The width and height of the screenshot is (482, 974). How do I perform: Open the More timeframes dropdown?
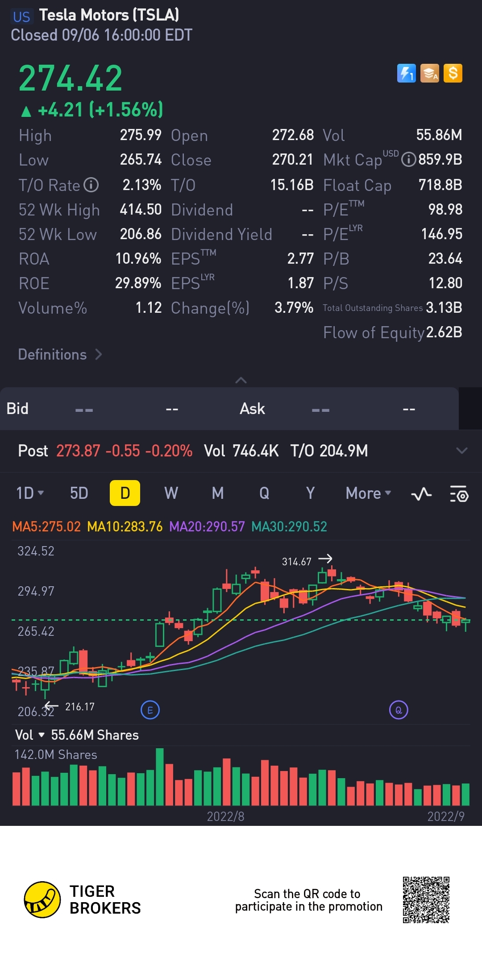tap(368, 493)
